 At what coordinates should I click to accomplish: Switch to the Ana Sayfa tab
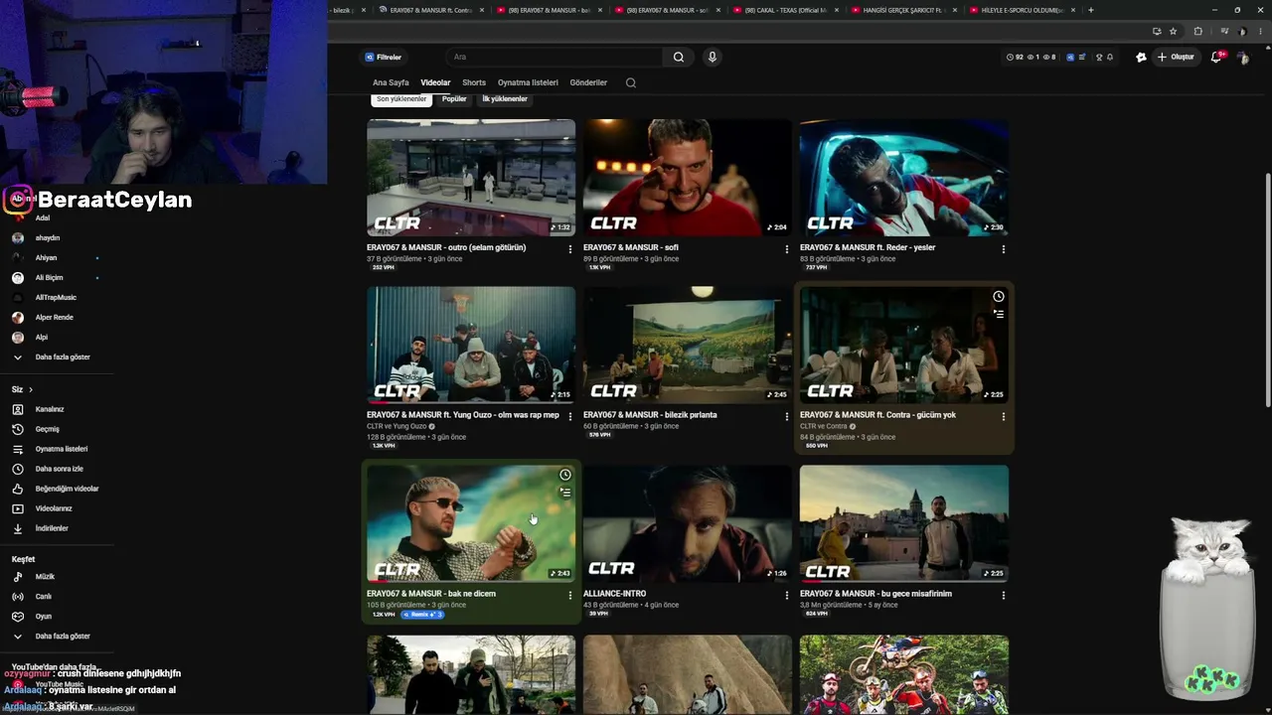coord(391,83)
